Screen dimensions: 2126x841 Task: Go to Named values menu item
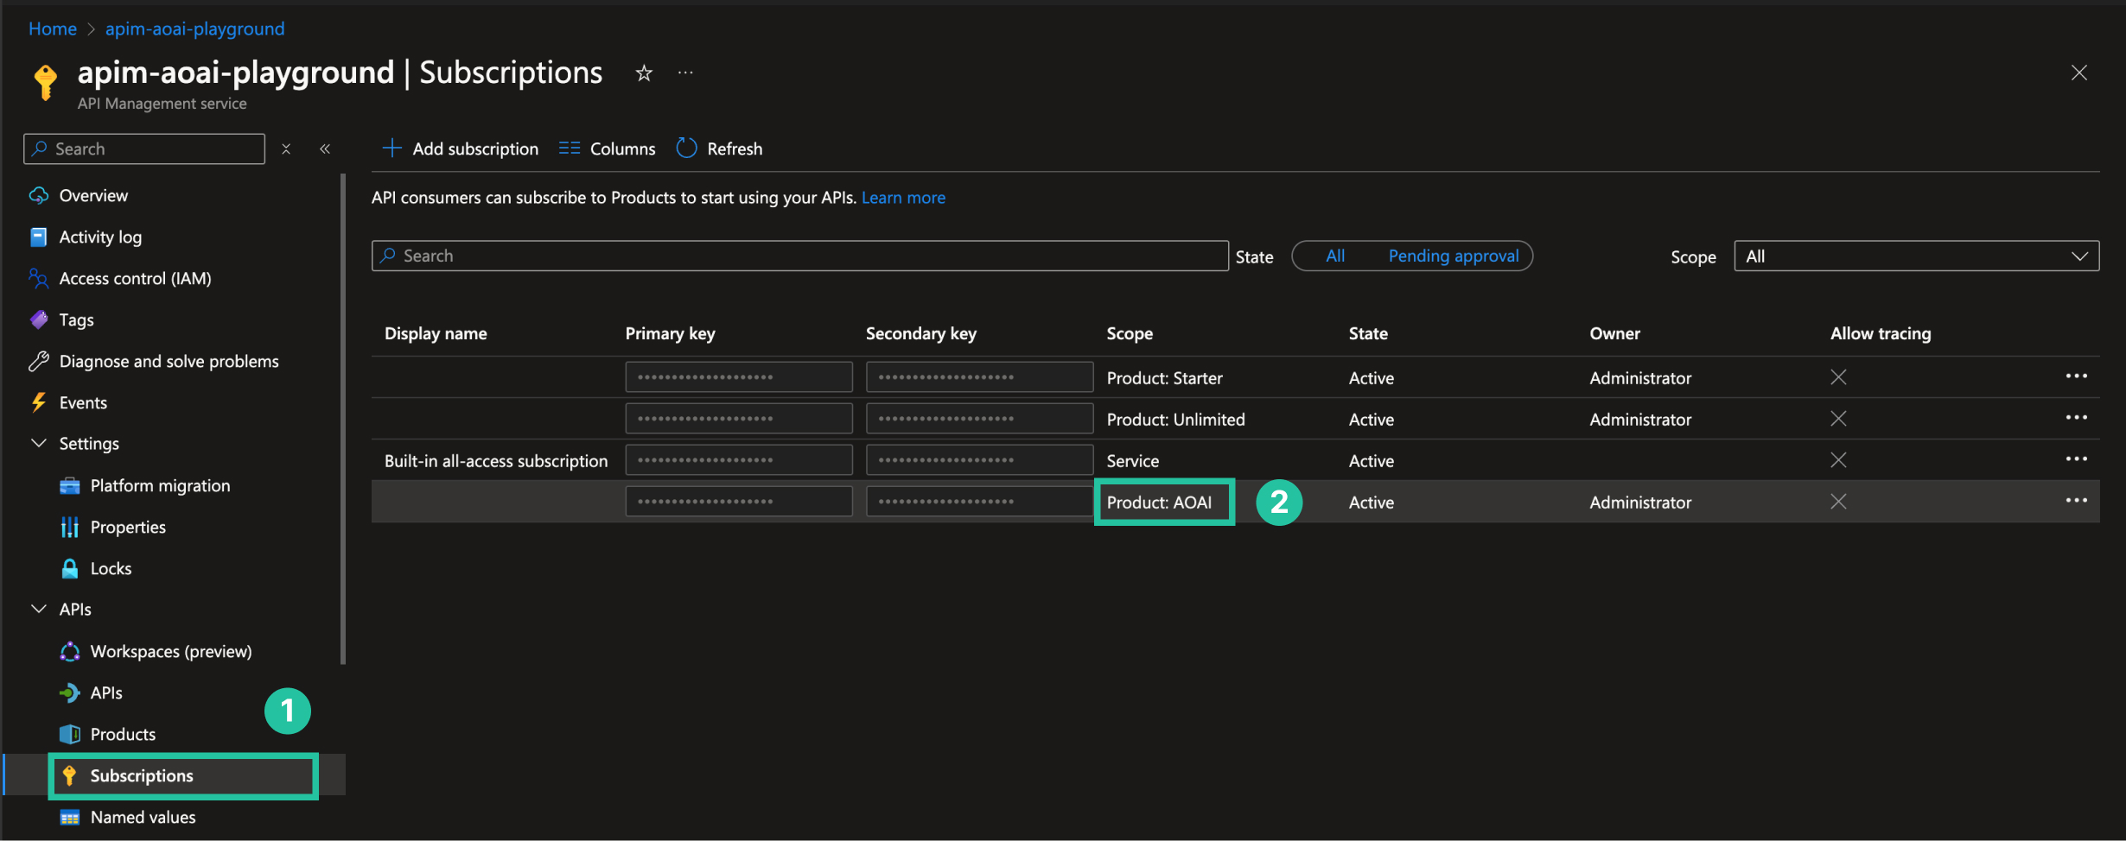click(143, 818)
